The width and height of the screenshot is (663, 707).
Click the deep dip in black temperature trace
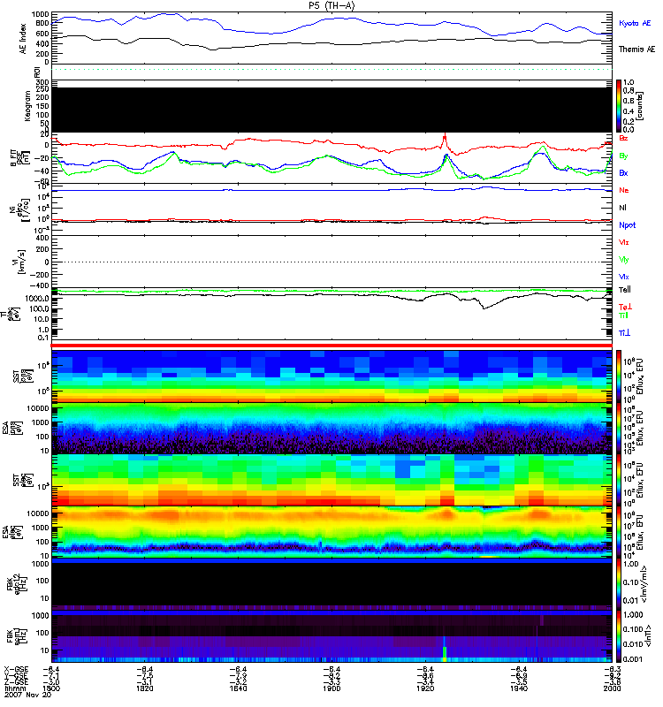pyautogui.click(x=484, y=307)
